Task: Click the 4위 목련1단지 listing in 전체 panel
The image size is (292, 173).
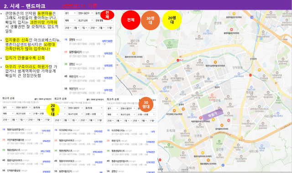Action: pyautogui.click(x=89, y=78)
